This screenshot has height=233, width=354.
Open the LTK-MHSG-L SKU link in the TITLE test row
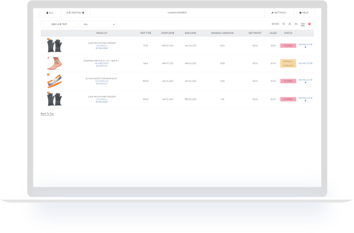(x=102, y=46)
